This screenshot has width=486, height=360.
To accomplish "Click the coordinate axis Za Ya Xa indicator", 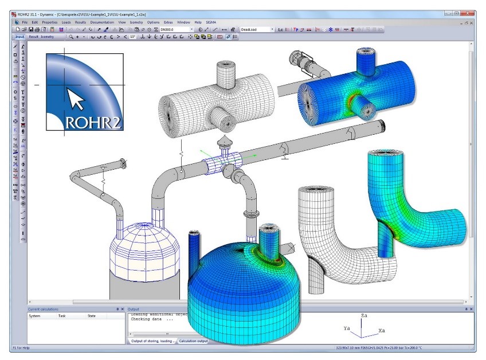I will [x=364, y=327].
